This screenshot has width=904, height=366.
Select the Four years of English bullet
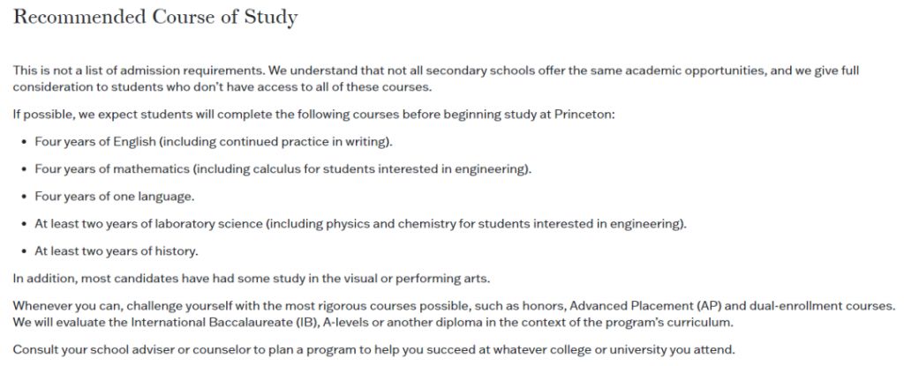tap(214, 142)
